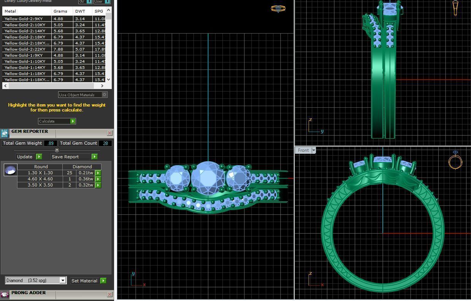The image size is (471, 301).
Task: Click the ring top-view icon in main viewport
Action: (278, 8)
